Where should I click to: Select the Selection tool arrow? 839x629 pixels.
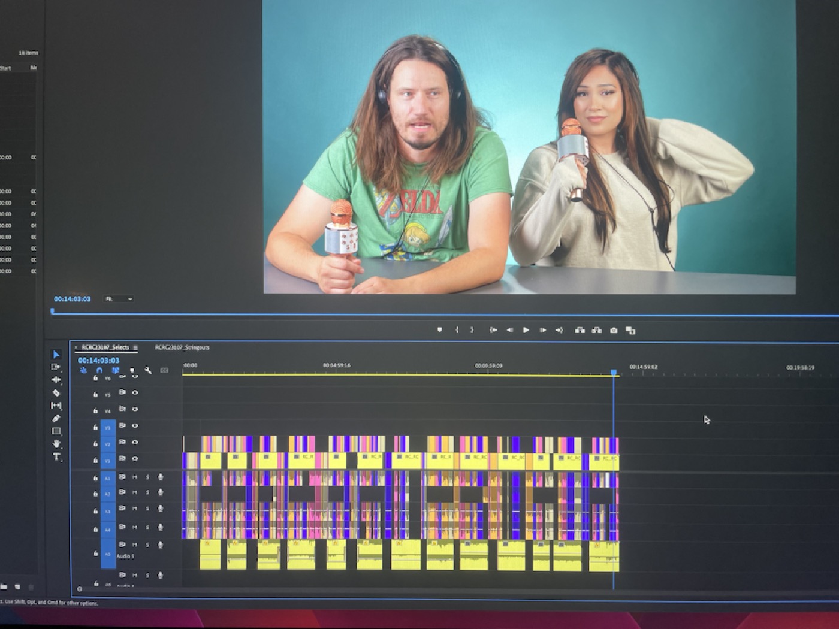(56, 354)
